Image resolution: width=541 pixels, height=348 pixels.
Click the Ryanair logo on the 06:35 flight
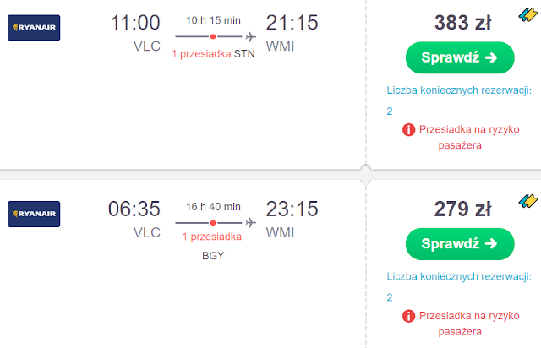34,215
